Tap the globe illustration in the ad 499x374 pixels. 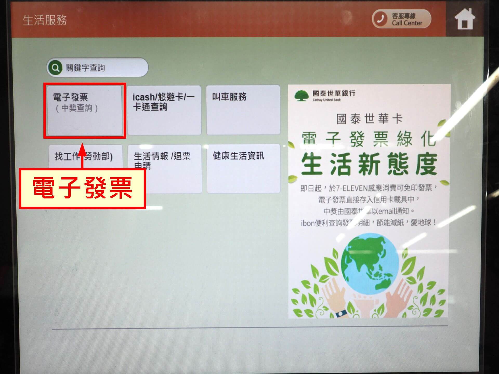370,264
